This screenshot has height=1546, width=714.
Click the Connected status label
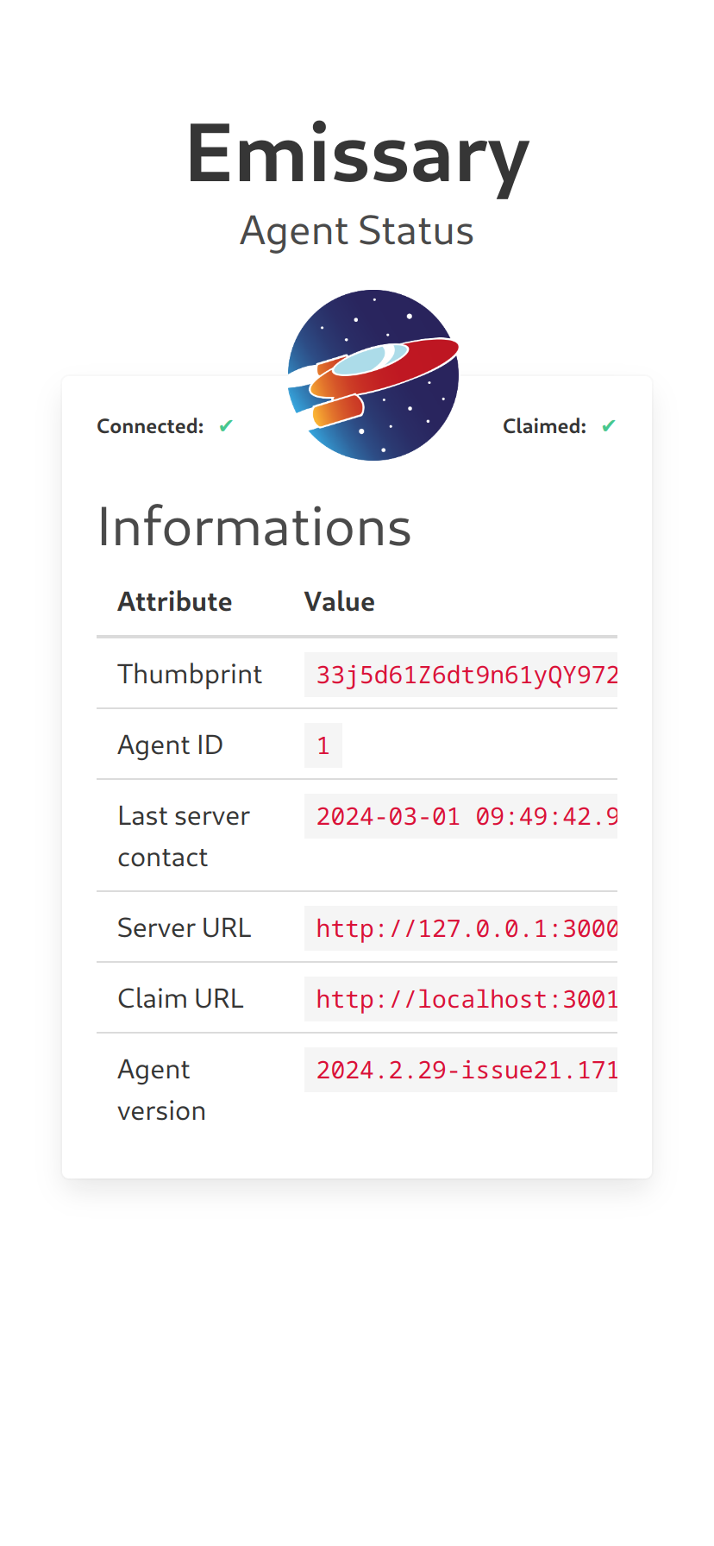[x=150, y=426]
